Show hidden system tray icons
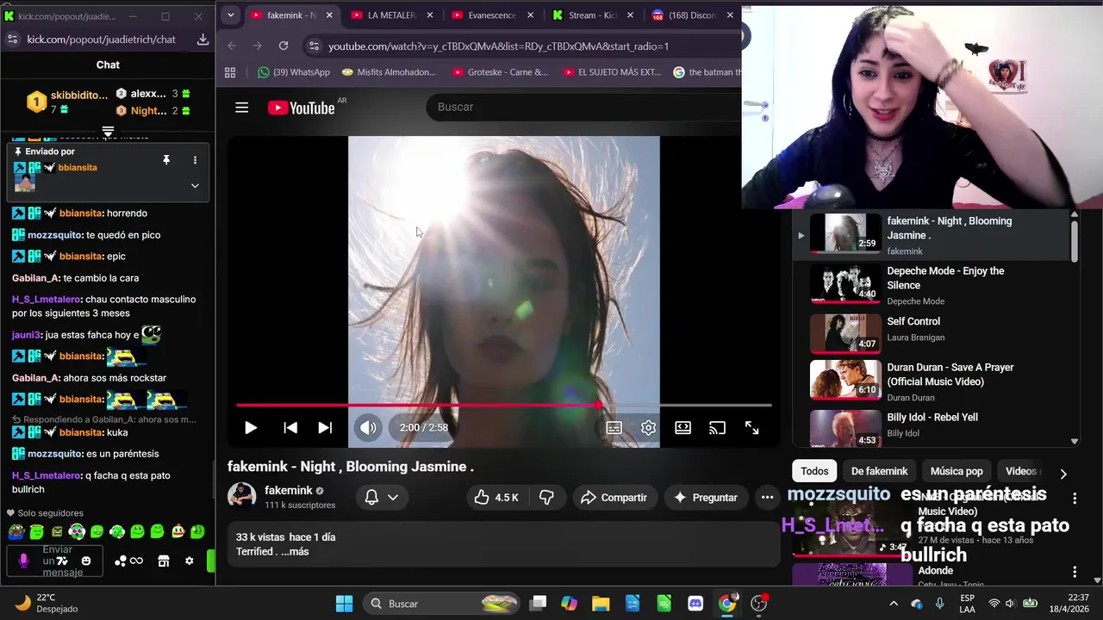The height and width of the screenshot is (620, 1103). tap(893, 604)
